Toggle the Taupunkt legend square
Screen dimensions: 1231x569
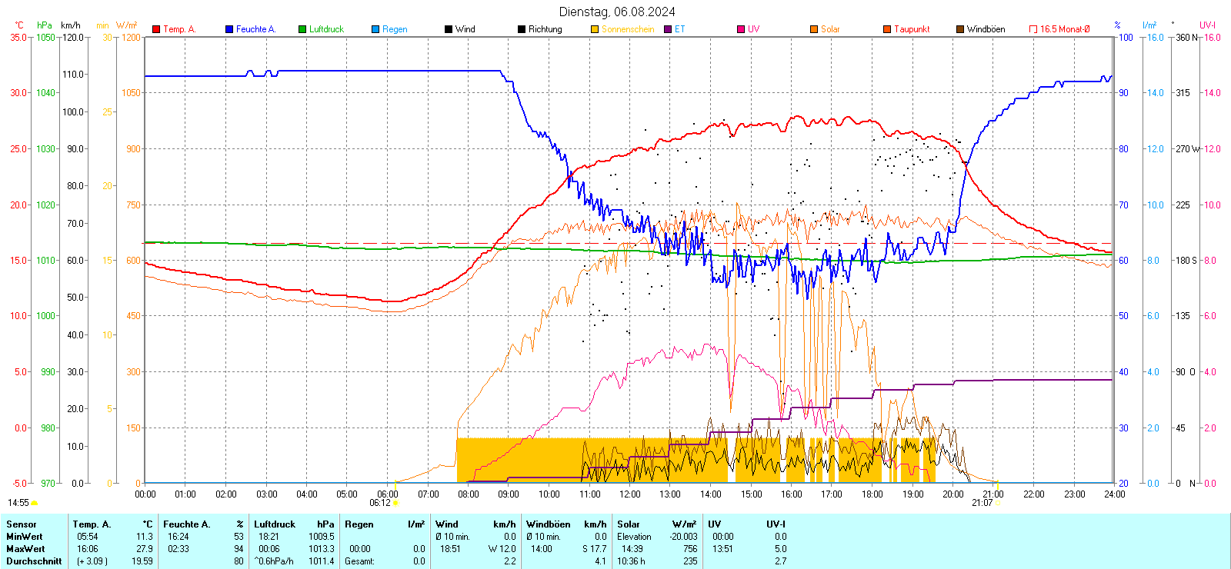pos(887,29)
